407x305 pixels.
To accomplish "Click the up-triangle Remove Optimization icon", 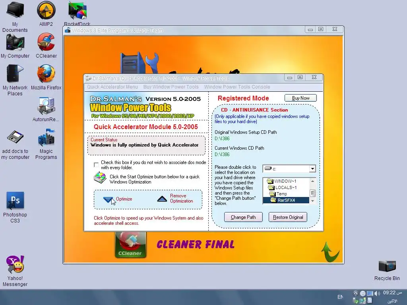I will tap(162, 199).
